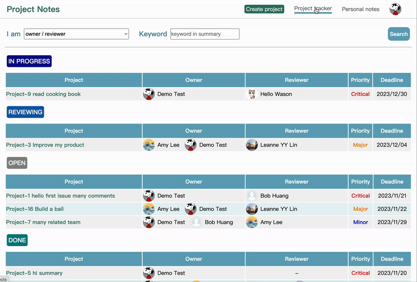This screenshot has width=417, height=282.
Task: Click Hello Wason's cat avatar in Project-9
Action: click(252, 94)
